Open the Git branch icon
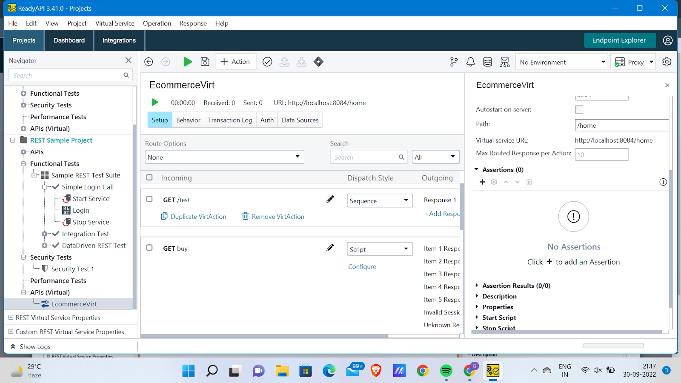Image resolution: width=681 pixels, height=383 pixels. pyautogui.click(x=454, y=62)
